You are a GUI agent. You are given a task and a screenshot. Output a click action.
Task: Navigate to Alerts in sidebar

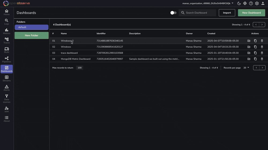tap(7, 88)
